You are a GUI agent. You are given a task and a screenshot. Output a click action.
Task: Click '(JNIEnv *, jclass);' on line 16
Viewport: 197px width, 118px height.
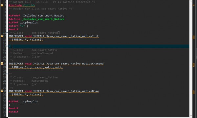[x=27, y=40]
